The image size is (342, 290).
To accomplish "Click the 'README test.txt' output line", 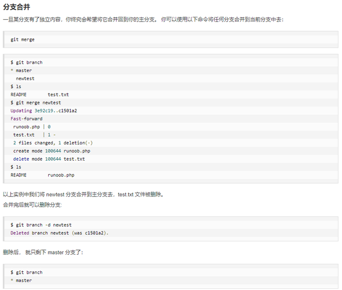I will tap(39, 95).
